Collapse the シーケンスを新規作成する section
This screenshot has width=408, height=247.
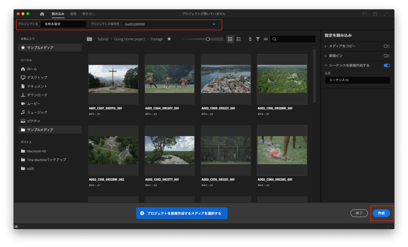point(326,65)
